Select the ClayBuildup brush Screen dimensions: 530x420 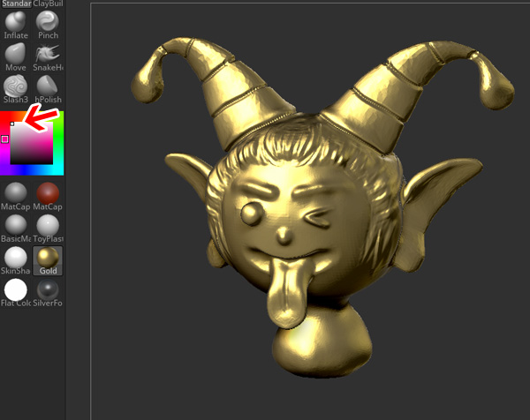click(x=48, y=4)
